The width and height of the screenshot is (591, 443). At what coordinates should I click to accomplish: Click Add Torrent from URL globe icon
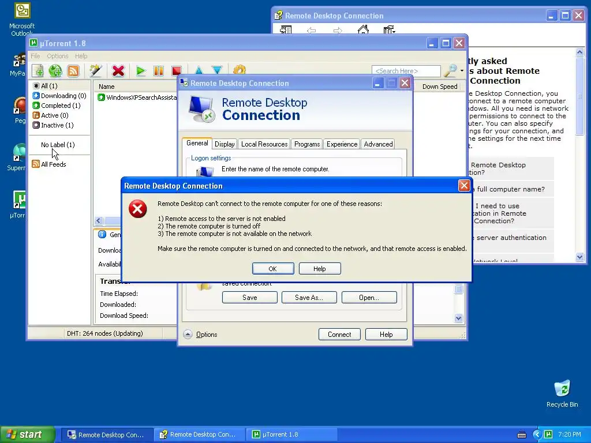tap(55, 70)
